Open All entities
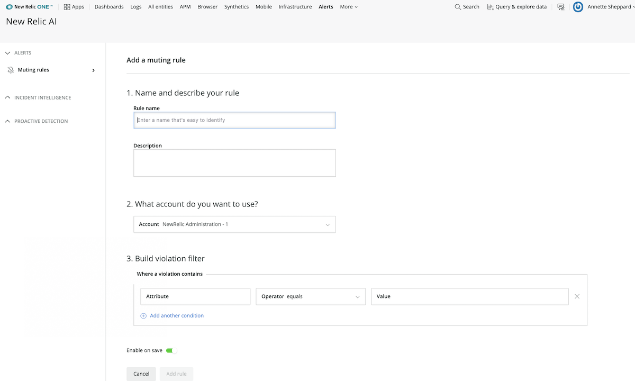The image size is (635, 381). tap(160, 7)
